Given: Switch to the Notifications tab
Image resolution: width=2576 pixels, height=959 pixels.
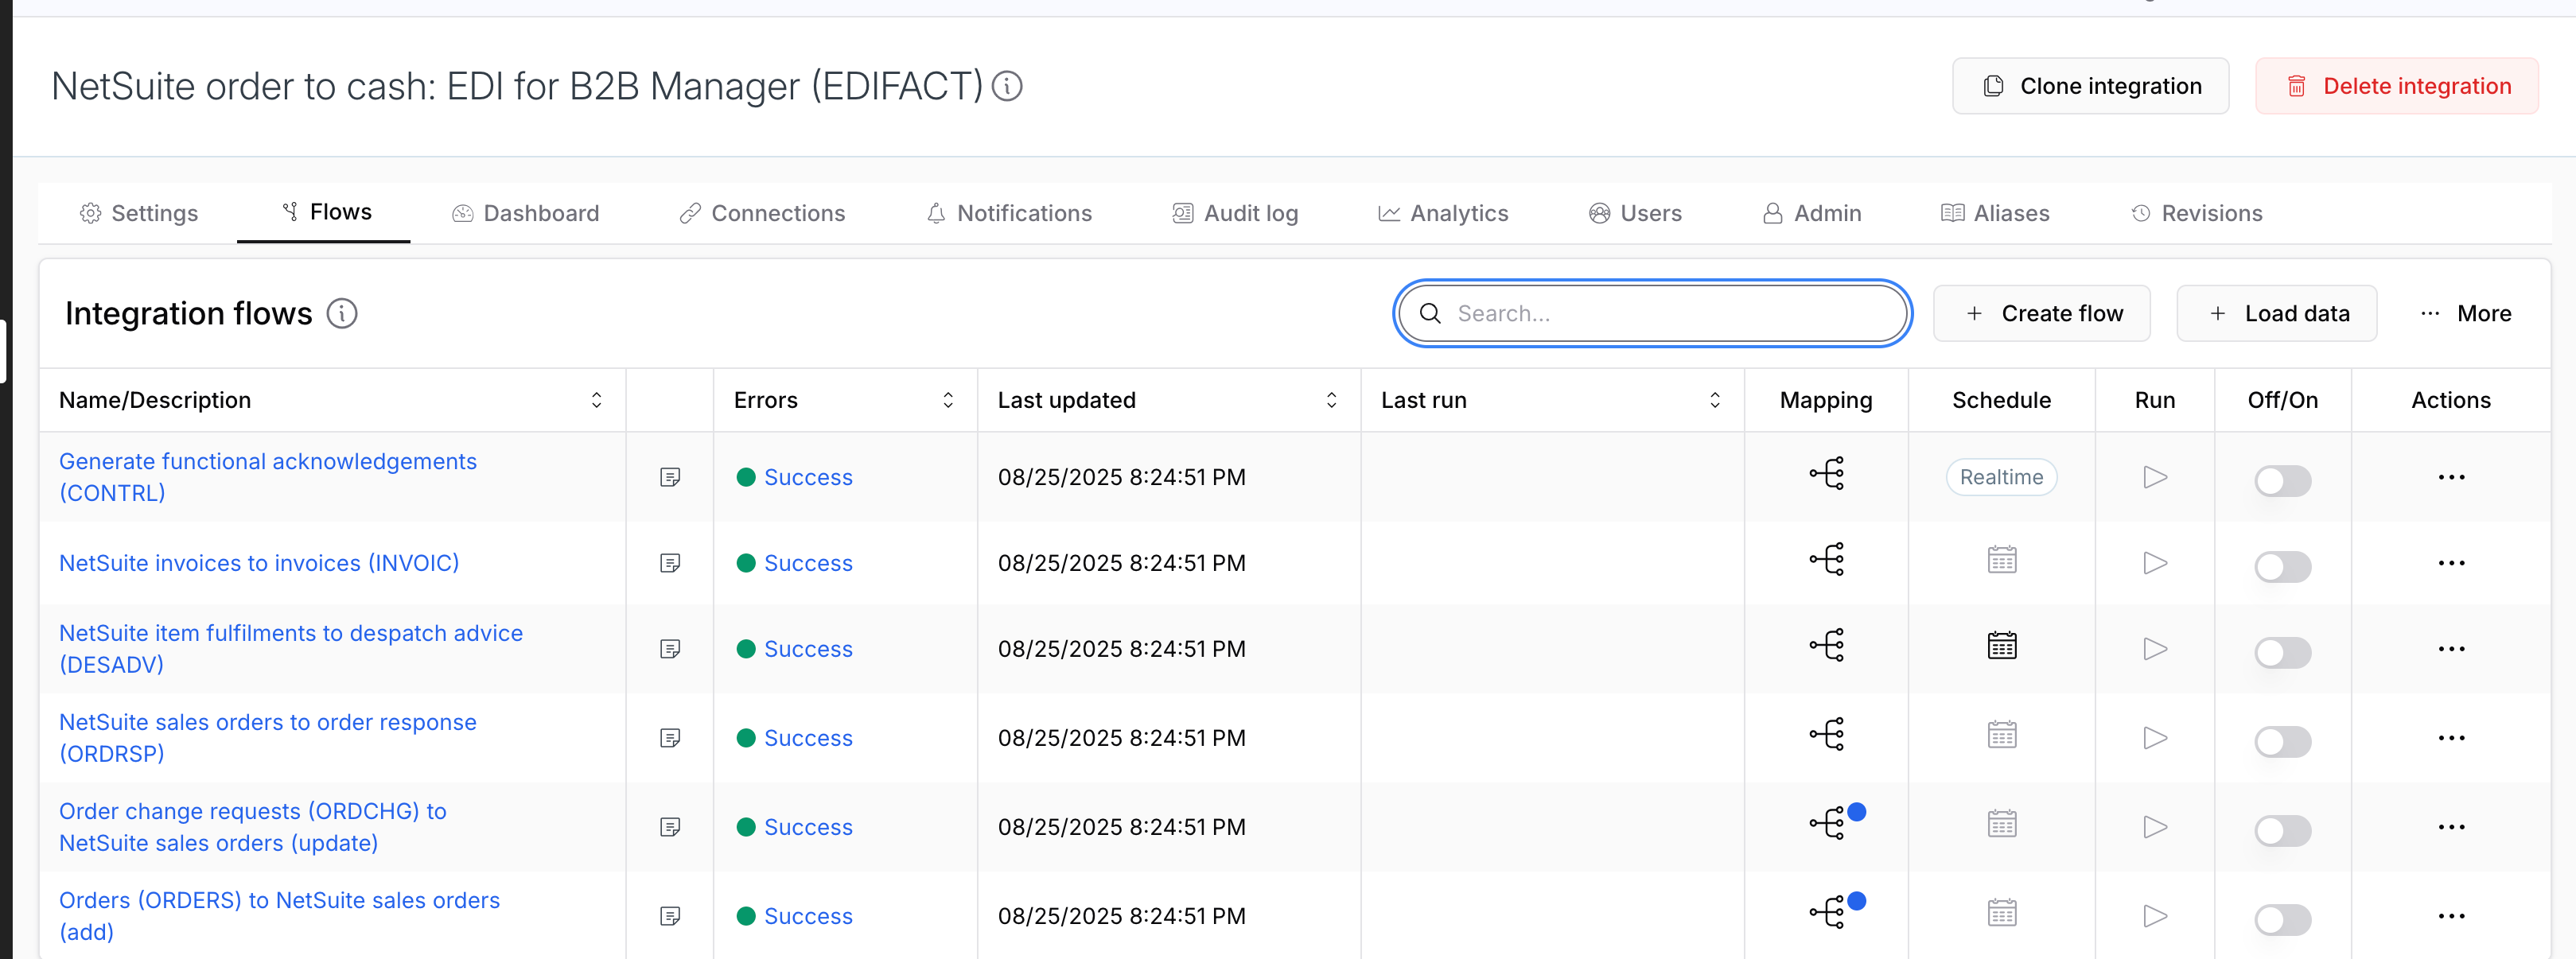Looking at the screenshot, I should pyautogui.click(x=1009, y=213).
